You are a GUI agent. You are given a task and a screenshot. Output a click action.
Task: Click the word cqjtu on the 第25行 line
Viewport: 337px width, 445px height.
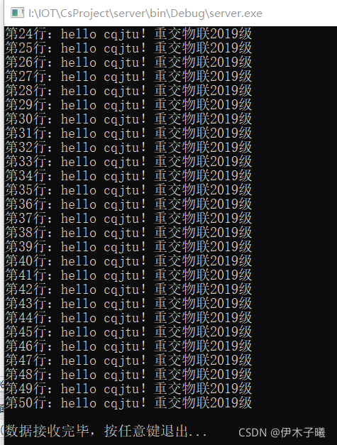[121, 49]
